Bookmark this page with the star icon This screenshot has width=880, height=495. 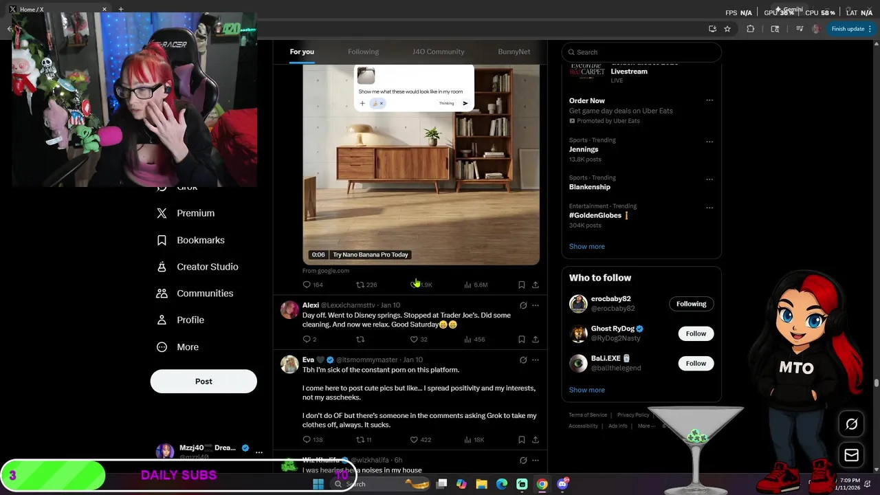pyautogui.click(x=727, y=29)
